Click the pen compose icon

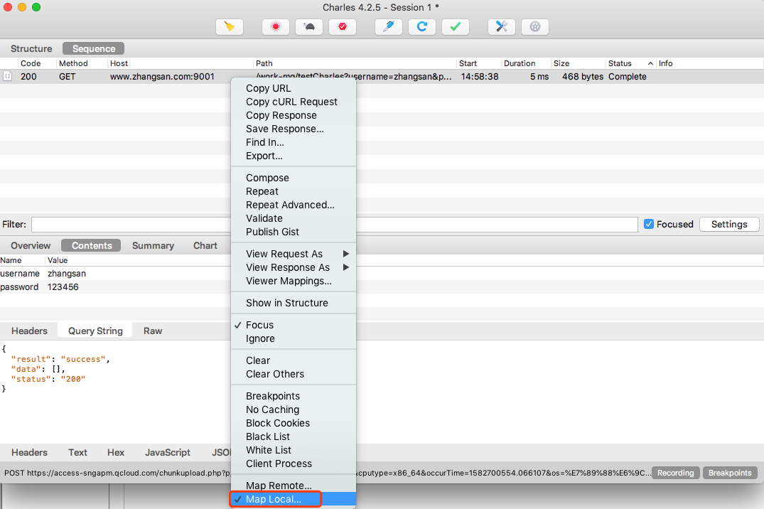coord(388,27)
